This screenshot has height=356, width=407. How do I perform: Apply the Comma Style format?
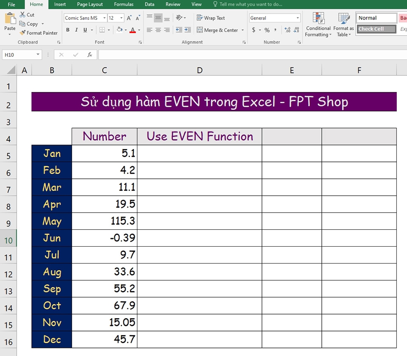point(276,30)
